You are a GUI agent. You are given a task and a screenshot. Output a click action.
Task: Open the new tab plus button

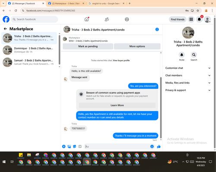[130, 3]
